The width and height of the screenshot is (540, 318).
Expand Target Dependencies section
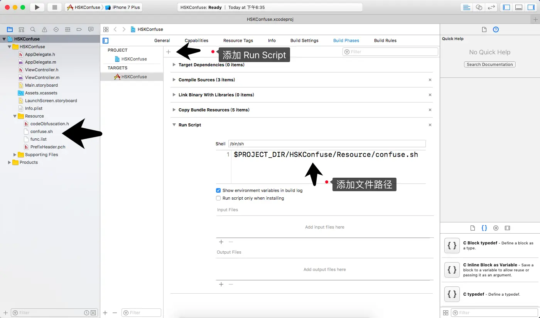tap(174, 65)
